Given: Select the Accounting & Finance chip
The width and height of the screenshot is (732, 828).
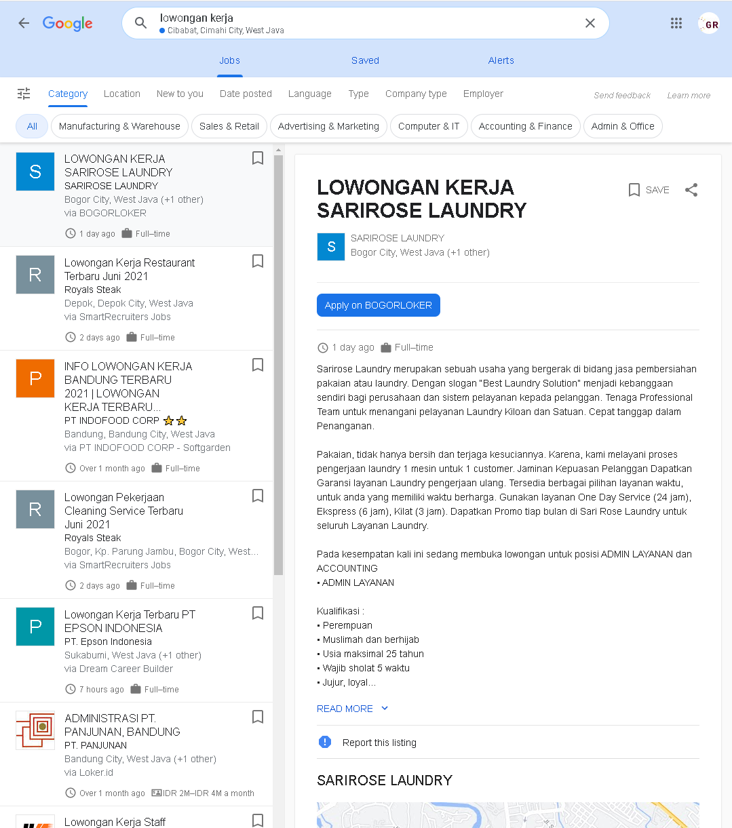Looking at the screenshot, I should [x=526, y=126].
